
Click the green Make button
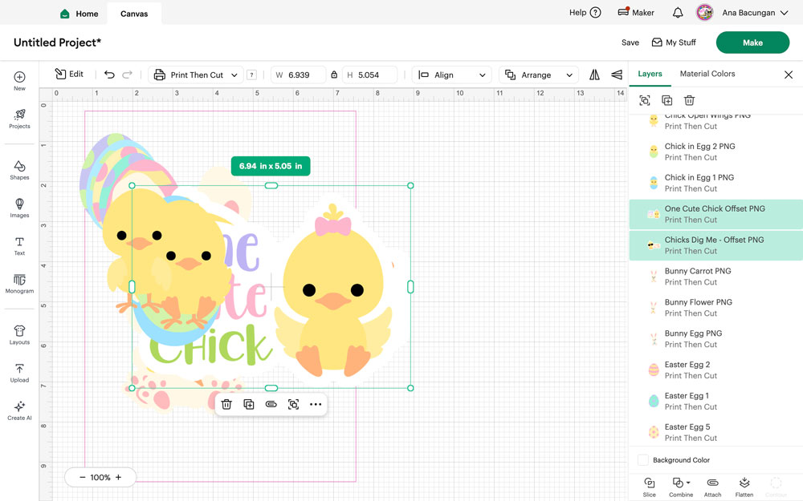click(752, 42)
